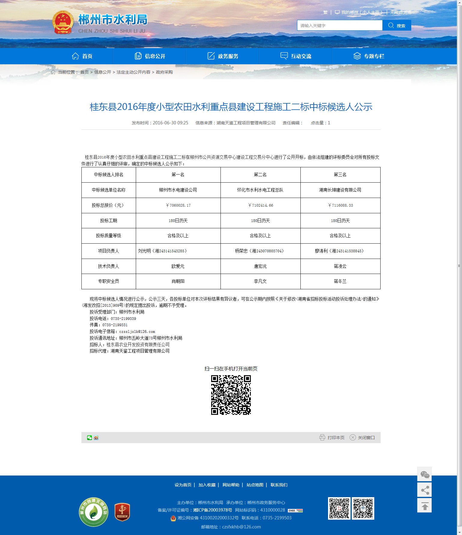
Task: Click table cell 肖朝阳
Action: [x=178, y=281]
